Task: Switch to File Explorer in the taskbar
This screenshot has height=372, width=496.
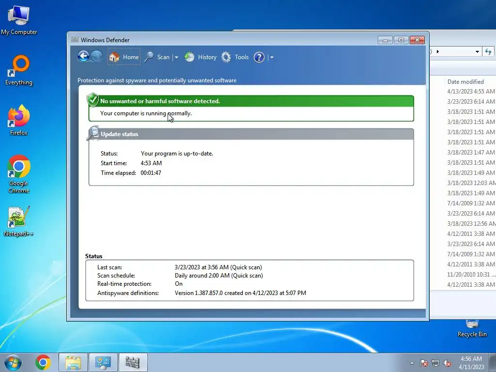Action: (73, 362)
